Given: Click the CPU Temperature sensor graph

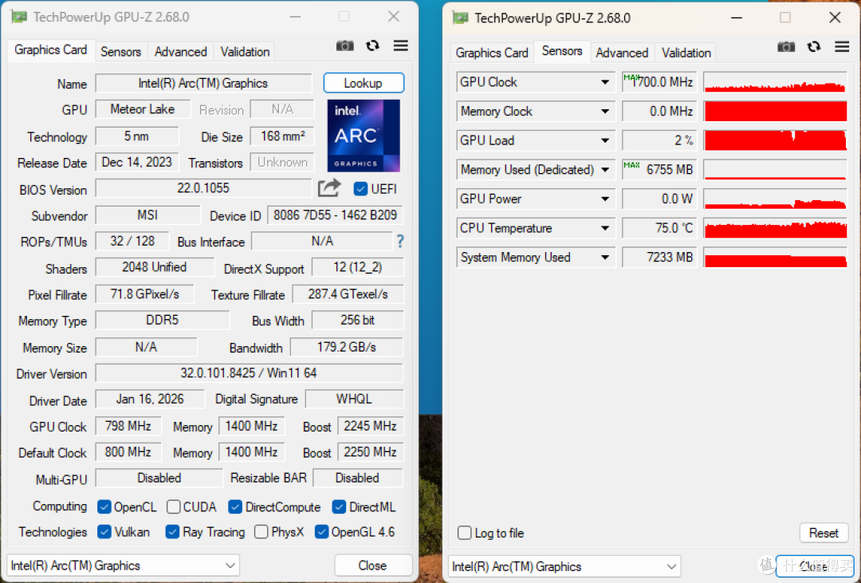Looking at the screenshot, I should tap(776, 228).
